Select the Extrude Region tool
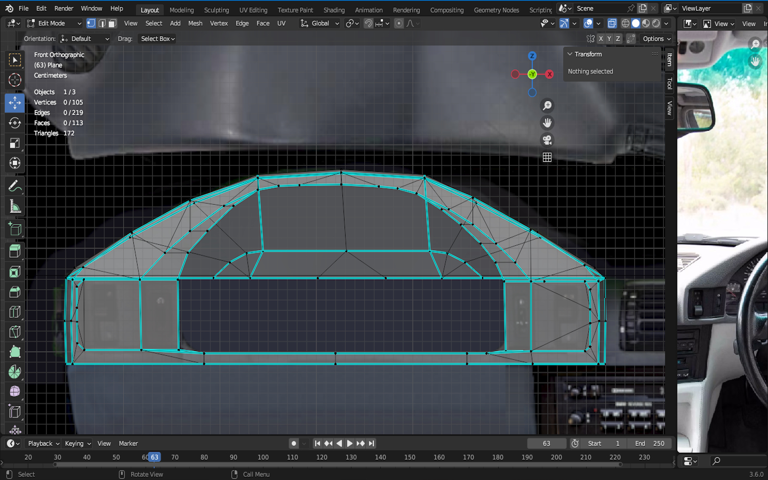 [15, 251]
